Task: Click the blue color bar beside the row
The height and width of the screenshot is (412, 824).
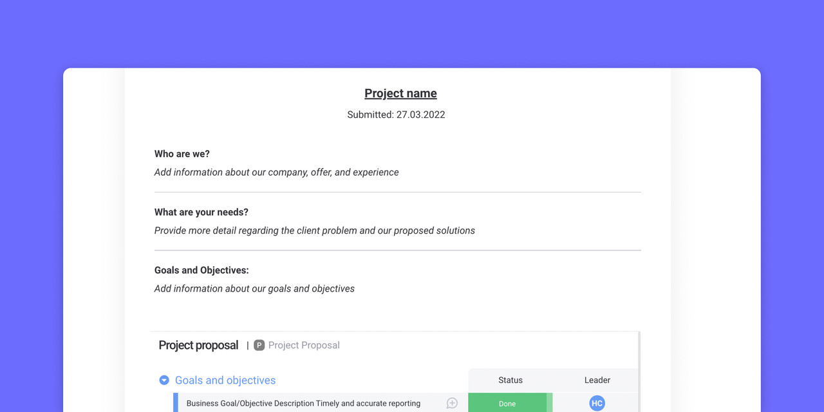Action: click(176, 403)
